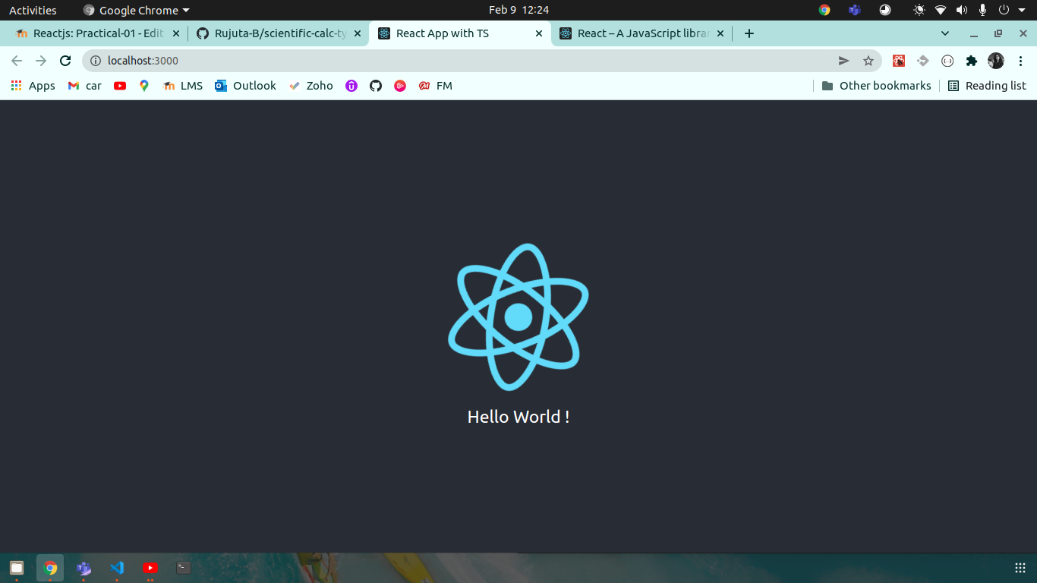Open the curly braces extension
The width and height of the screenshot is (1037, 583).
click(x=947, y=61)
